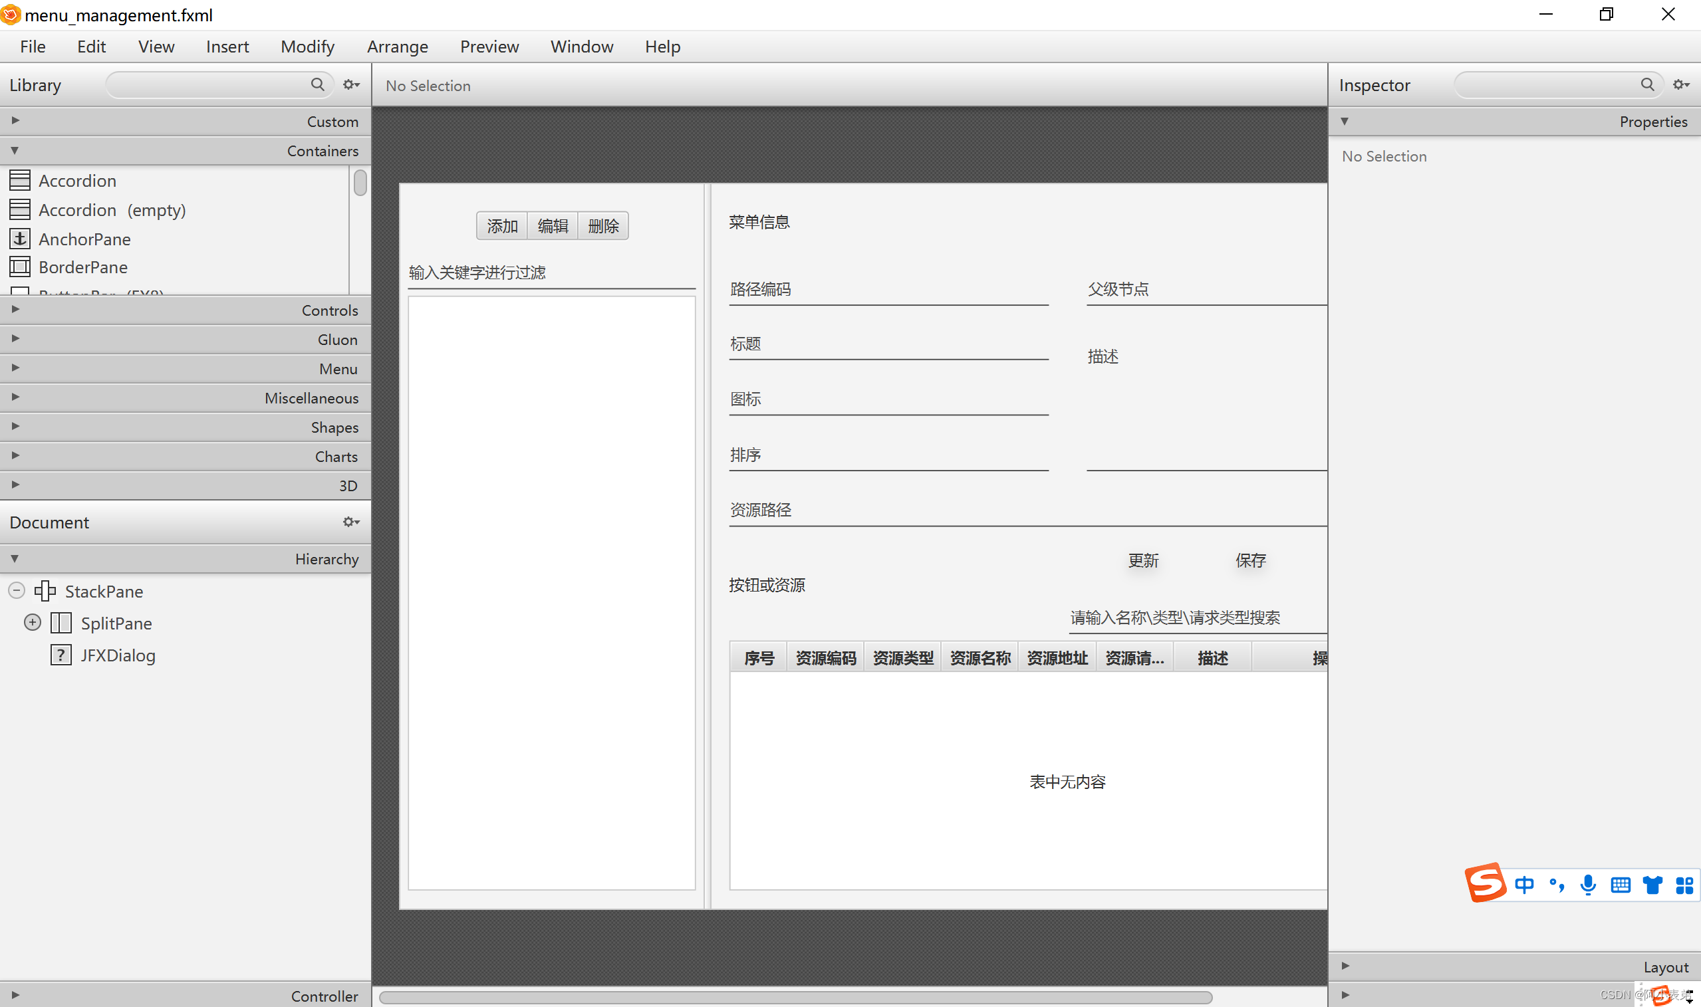
Task: Open the Inspector settings gear menu
Action: 1680,85
